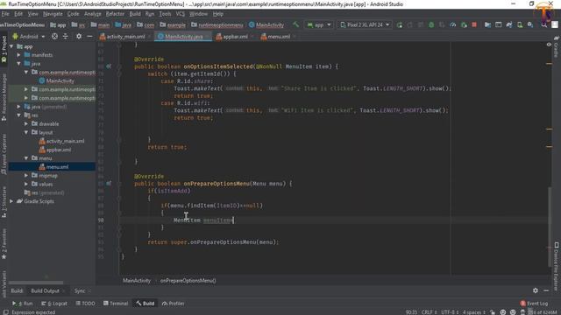
Task: Open the Pixel 2 XL API 24 device dropdown
Action: [365, 24]
